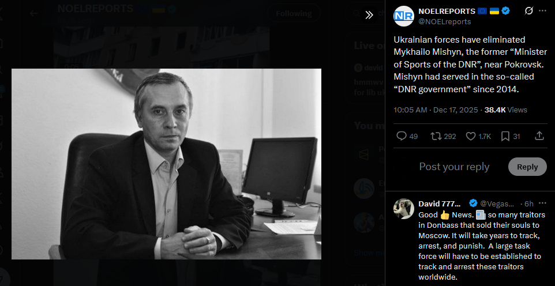Open the main post's three-dot more menu
The image size is (555, 286).
[x=542, y=11]
